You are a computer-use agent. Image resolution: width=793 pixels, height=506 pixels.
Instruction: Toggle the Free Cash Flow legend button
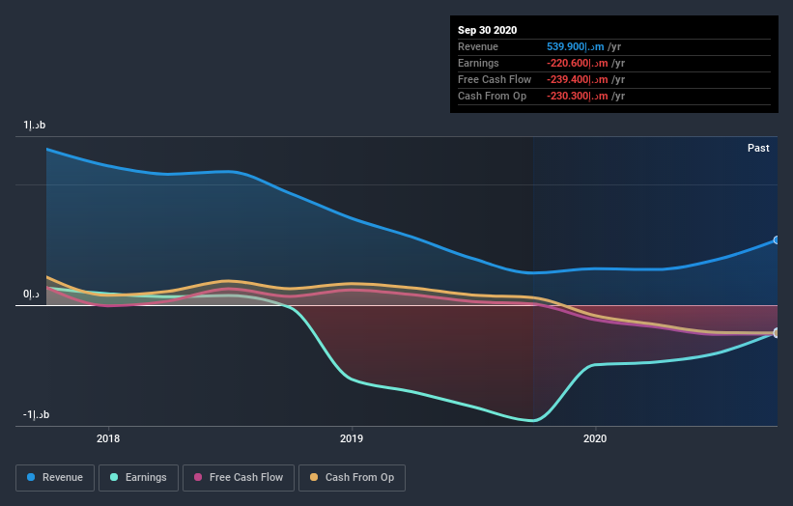[239, 478]
